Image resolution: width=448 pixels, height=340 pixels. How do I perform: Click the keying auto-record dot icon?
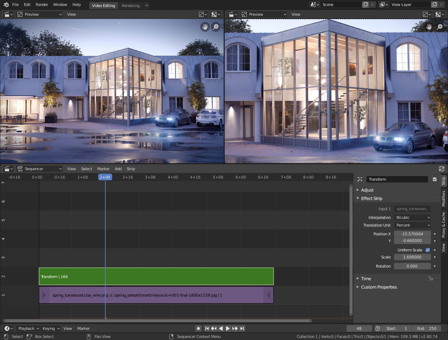coord(198,328)
